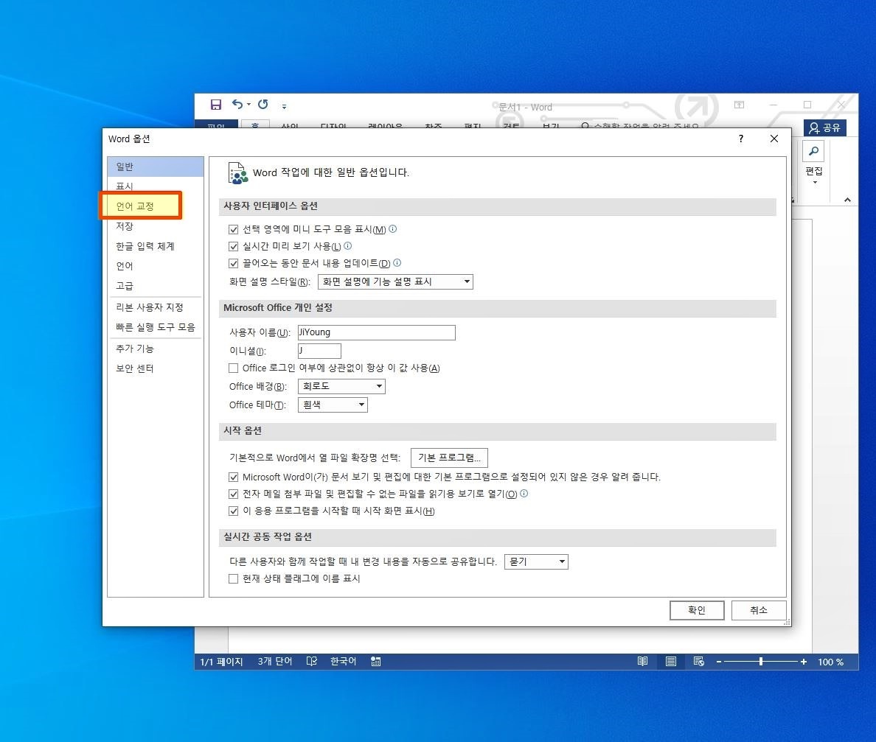
Task: Open the 고급 options category
Action: 156,286
